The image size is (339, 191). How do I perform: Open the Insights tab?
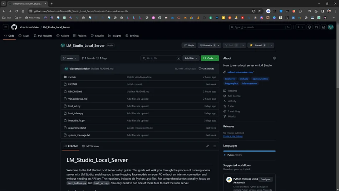pos(114,36)
